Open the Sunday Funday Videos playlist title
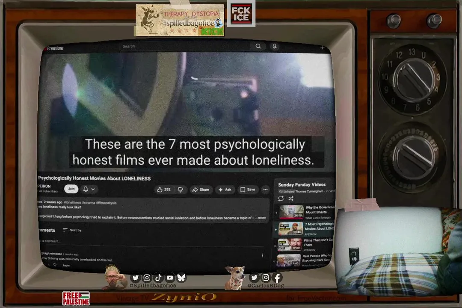This screenshot has height=308, width=462. click(x=302, y=184)
